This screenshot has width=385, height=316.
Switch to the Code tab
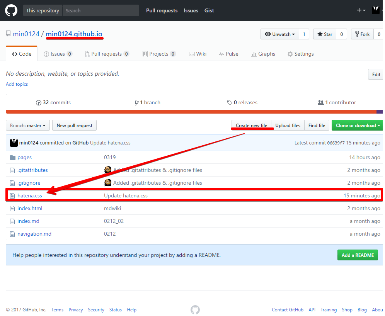click(x=22, y=54)
